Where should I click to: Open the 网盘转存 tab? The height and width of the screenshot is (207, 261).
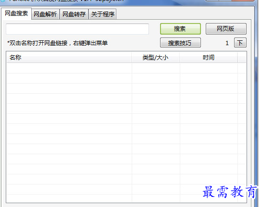point(74,14)
